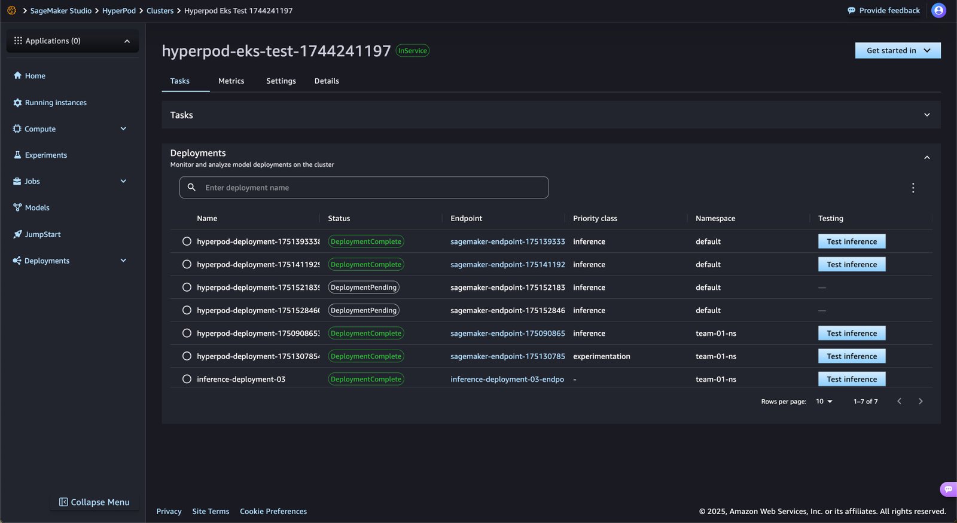Screen dimensions: 957x523
Task: Click the Experiments flask icon
Action: 17,155
